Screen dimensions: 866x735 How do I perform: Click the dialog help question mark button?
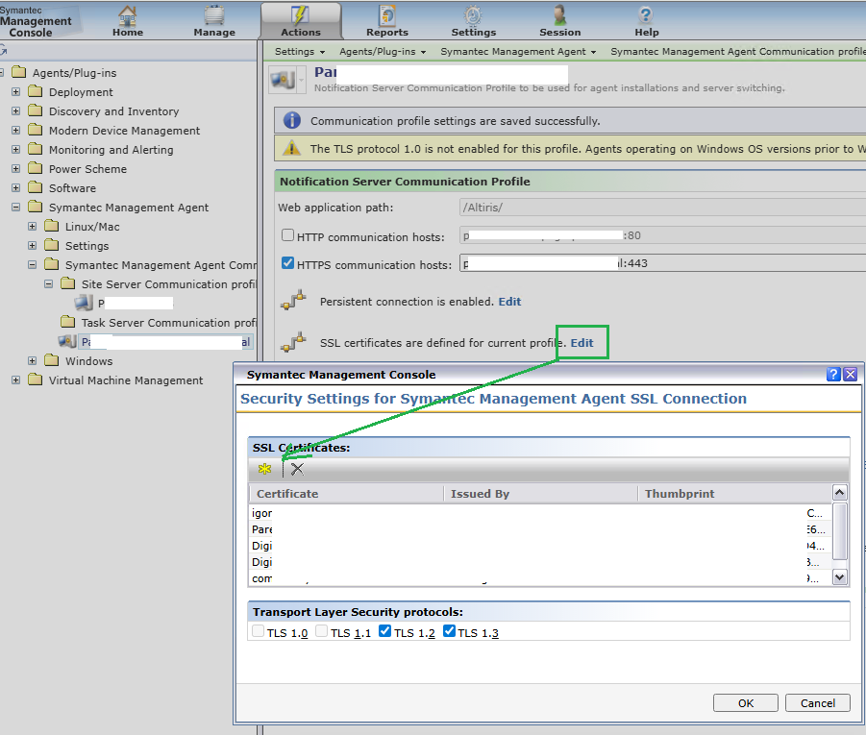833,375
